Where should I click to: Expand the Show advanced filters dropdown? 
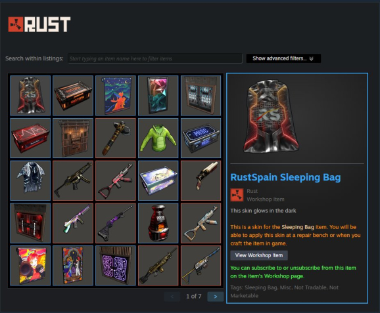point(283,58)
